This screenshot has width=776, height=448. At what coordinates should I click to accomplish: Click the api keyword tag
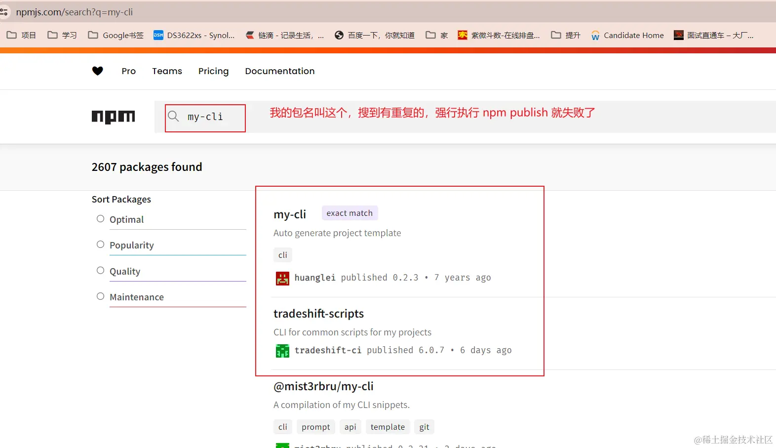[350, 427]
